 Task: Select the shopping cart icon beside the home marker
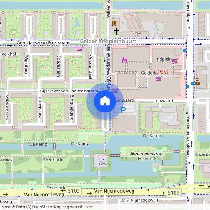tap(115, 90)
